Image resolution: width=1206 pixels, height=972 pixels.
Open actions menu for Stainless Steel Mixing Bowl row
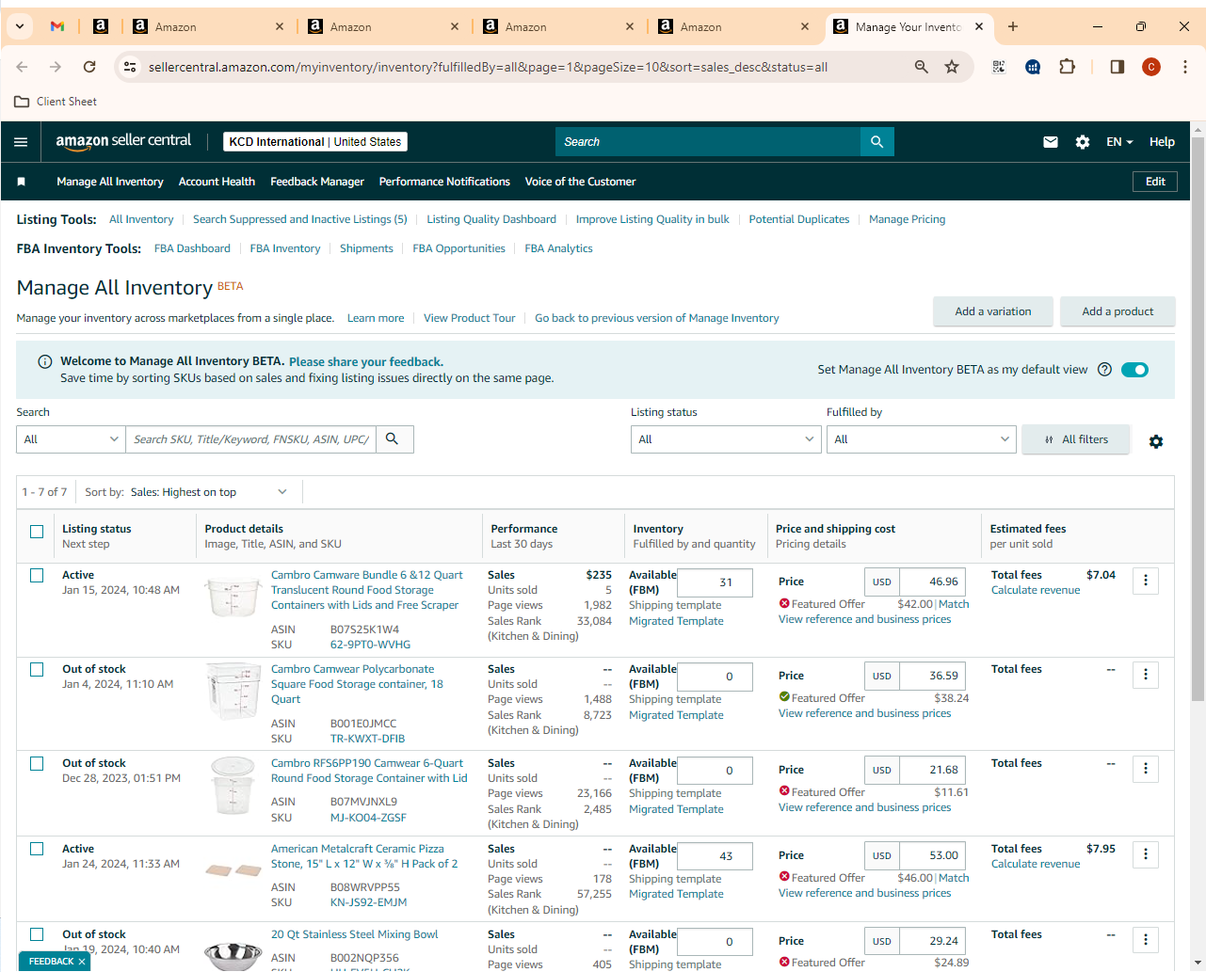click(x=1146, y=940)
